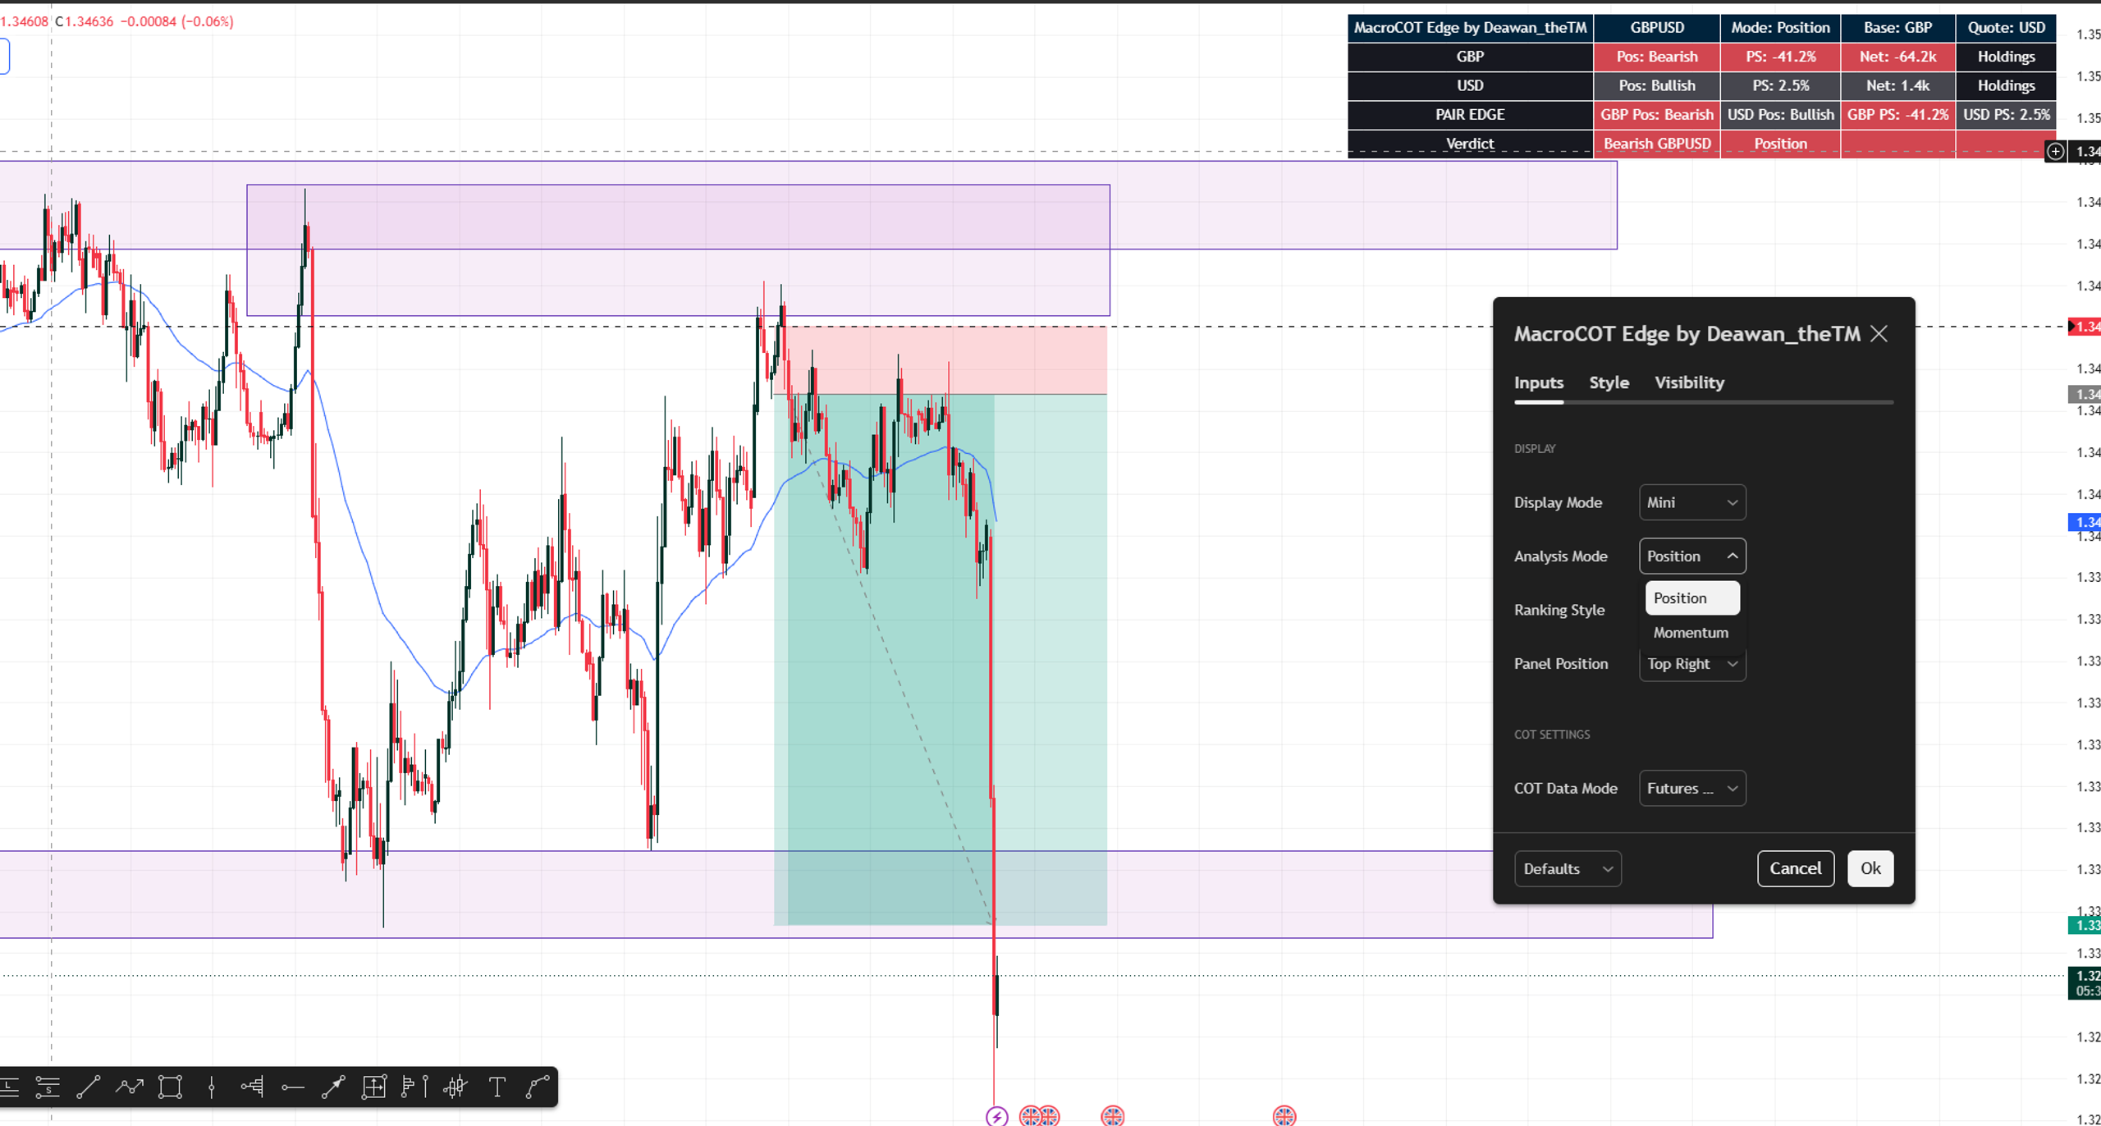
Task: Open the Panel Position dropdown showing Top Right
Action: point(1692,664)
